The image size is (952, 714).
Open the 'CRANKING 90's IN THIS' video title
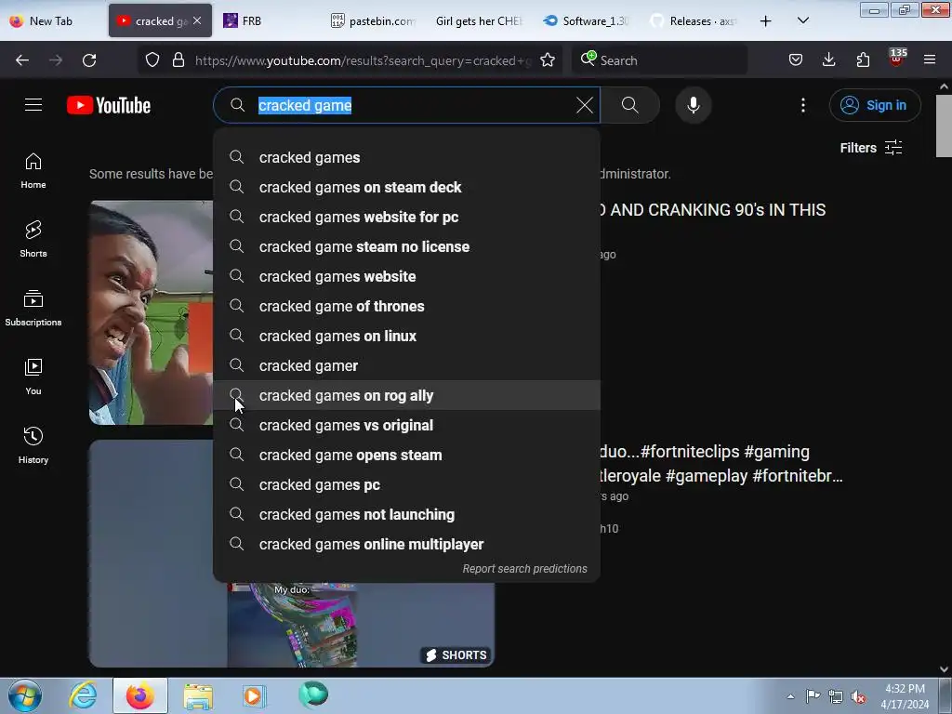pyautogui.click(x=712, y=210)
